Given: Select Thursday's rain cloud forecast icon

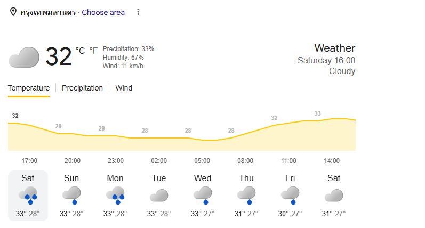Looking at the screenshot, I should (246, 195).
